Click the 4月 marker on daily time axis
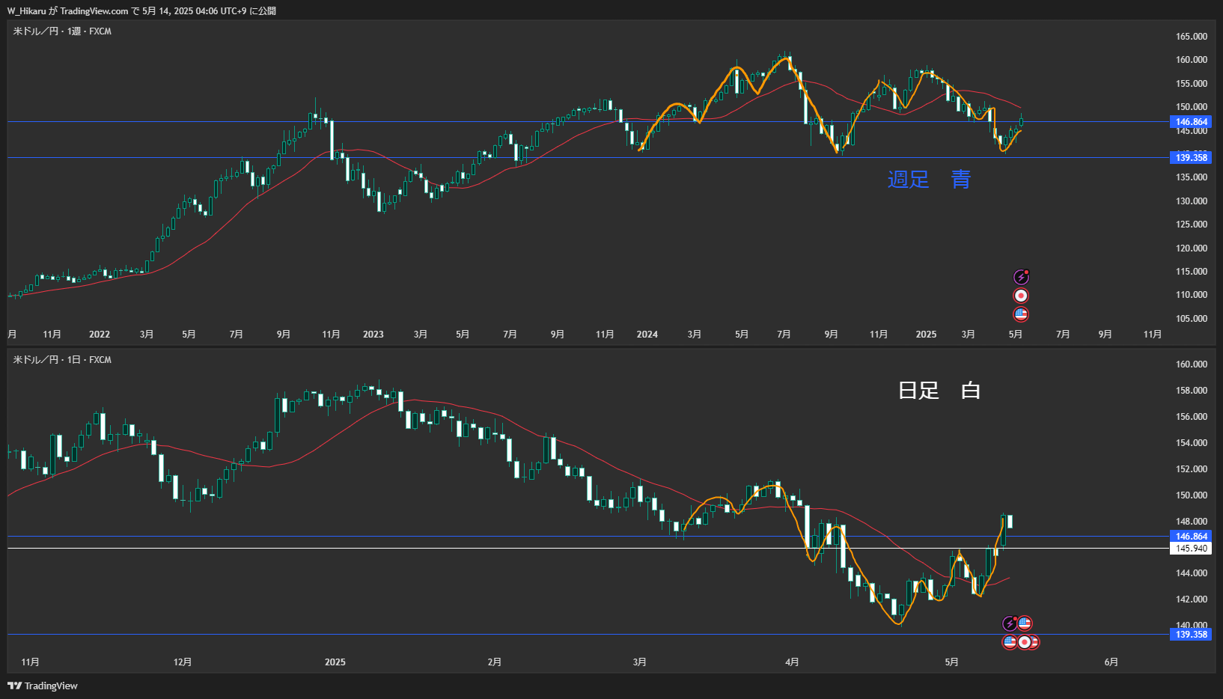Viewport: 1223px width, 699px height. (792, 662)
